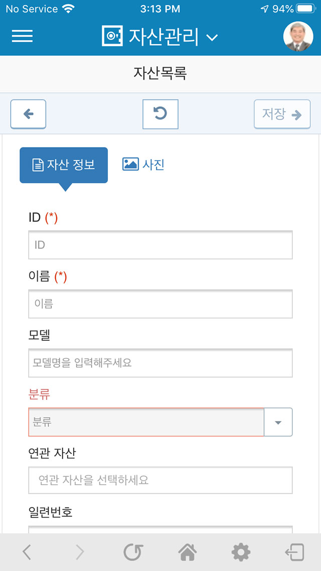Click the reset refresh icon button
This screenshot has width=321, height=571.
coord(160,114)
